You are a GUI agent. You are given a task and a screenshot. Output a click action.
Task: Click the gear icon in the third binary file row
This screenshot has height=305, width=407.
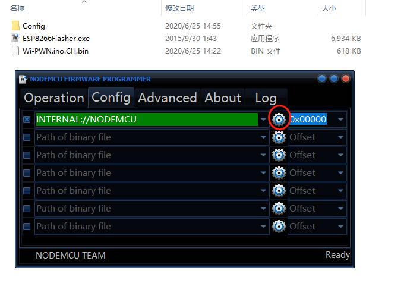coord(279,155)
